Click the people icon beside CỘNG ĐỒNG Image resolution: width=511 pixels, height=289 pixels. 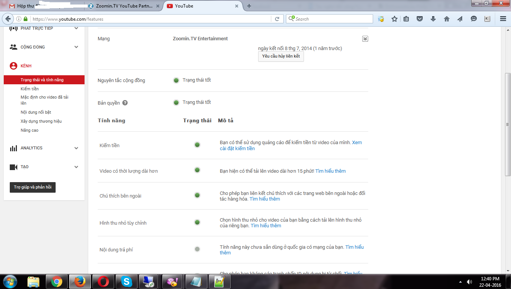click(x=14, y=47)
